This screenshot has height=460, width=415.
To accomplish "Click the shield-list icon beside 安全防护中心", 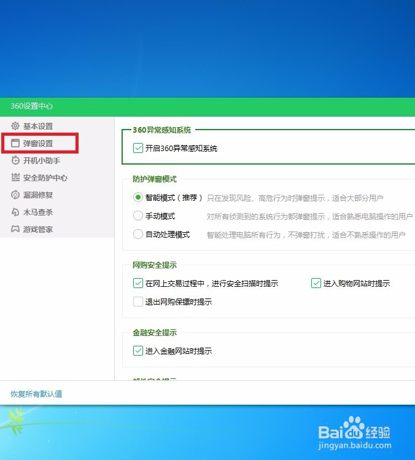I will [15, 177].
